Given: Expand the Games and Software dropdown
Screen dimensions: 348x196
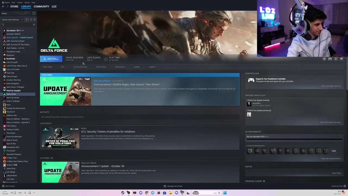Looking at the screenshot, I should [x=12, y=20].
